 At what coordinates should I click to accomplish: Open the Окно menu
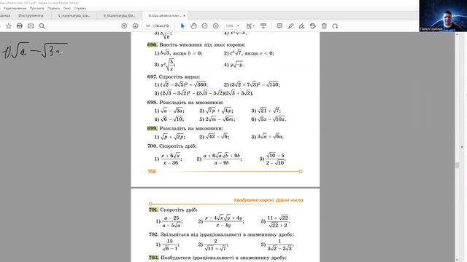(x=67, y=8)
